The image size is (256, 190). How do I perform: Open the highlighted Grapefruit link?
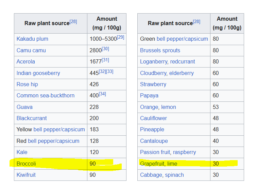point(152,164)
